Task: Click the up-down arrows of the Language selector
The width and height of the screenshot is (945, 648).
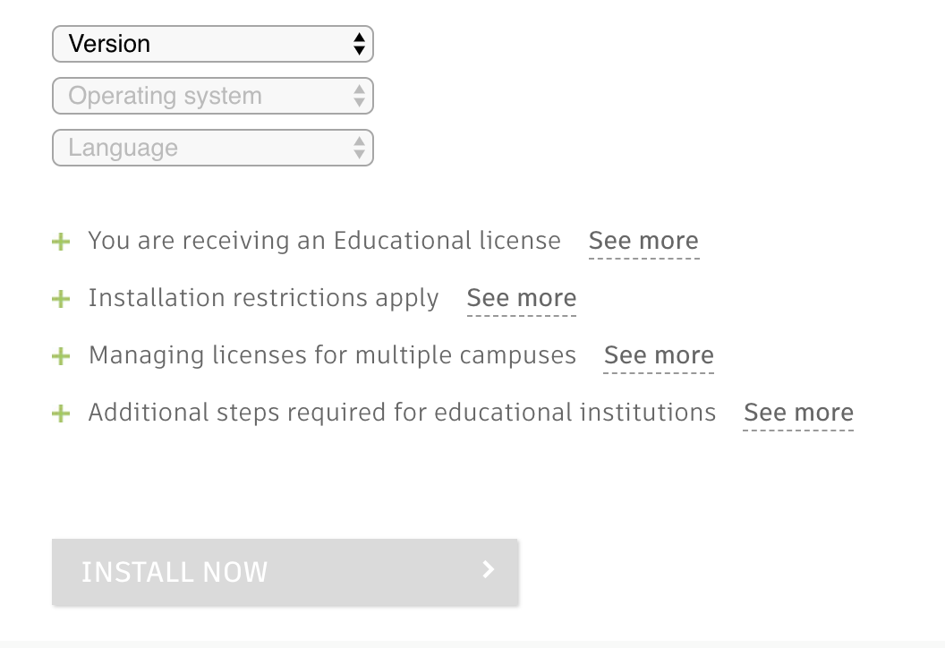Action: point(359,148)
